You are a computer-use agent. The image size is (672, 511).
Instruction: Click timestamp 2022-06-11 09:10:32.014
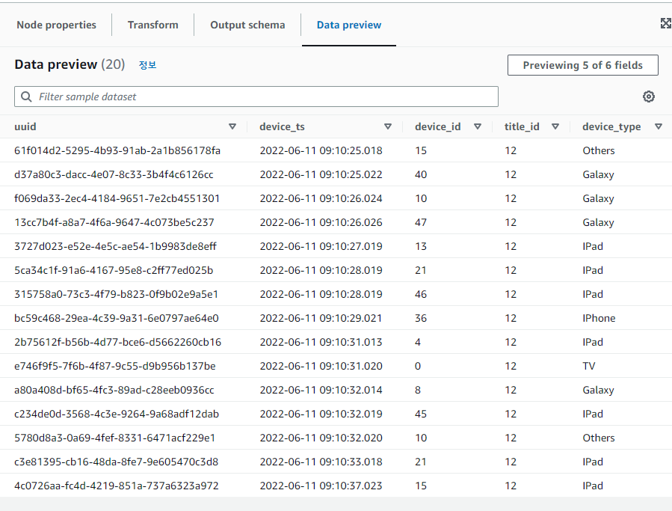click(x=321, y=390)
